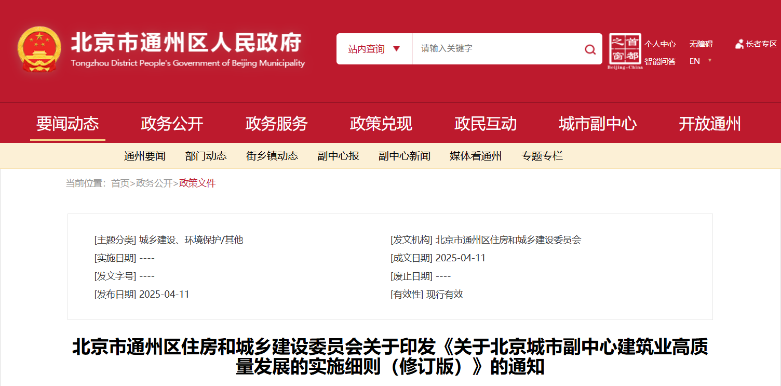Open the Beijing-China capital window logo
Screen dimensions: 781x386
pos(625,51)
